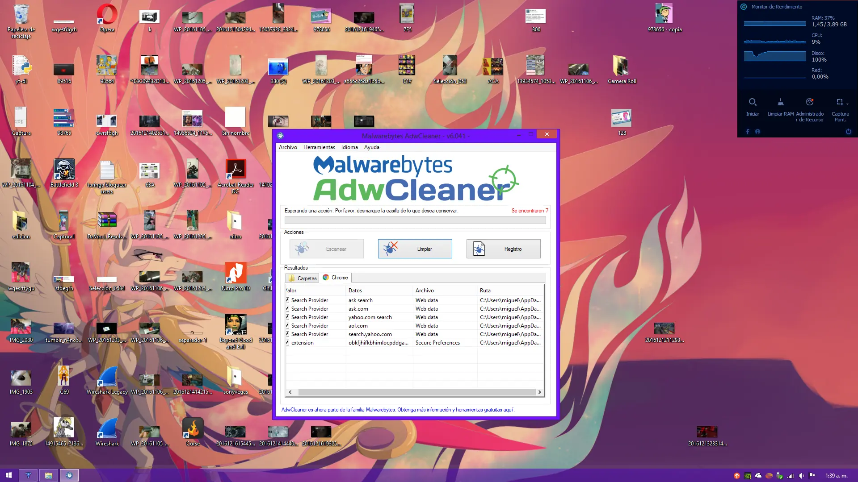Select the Battlefield 3 desktop icon

64,173
